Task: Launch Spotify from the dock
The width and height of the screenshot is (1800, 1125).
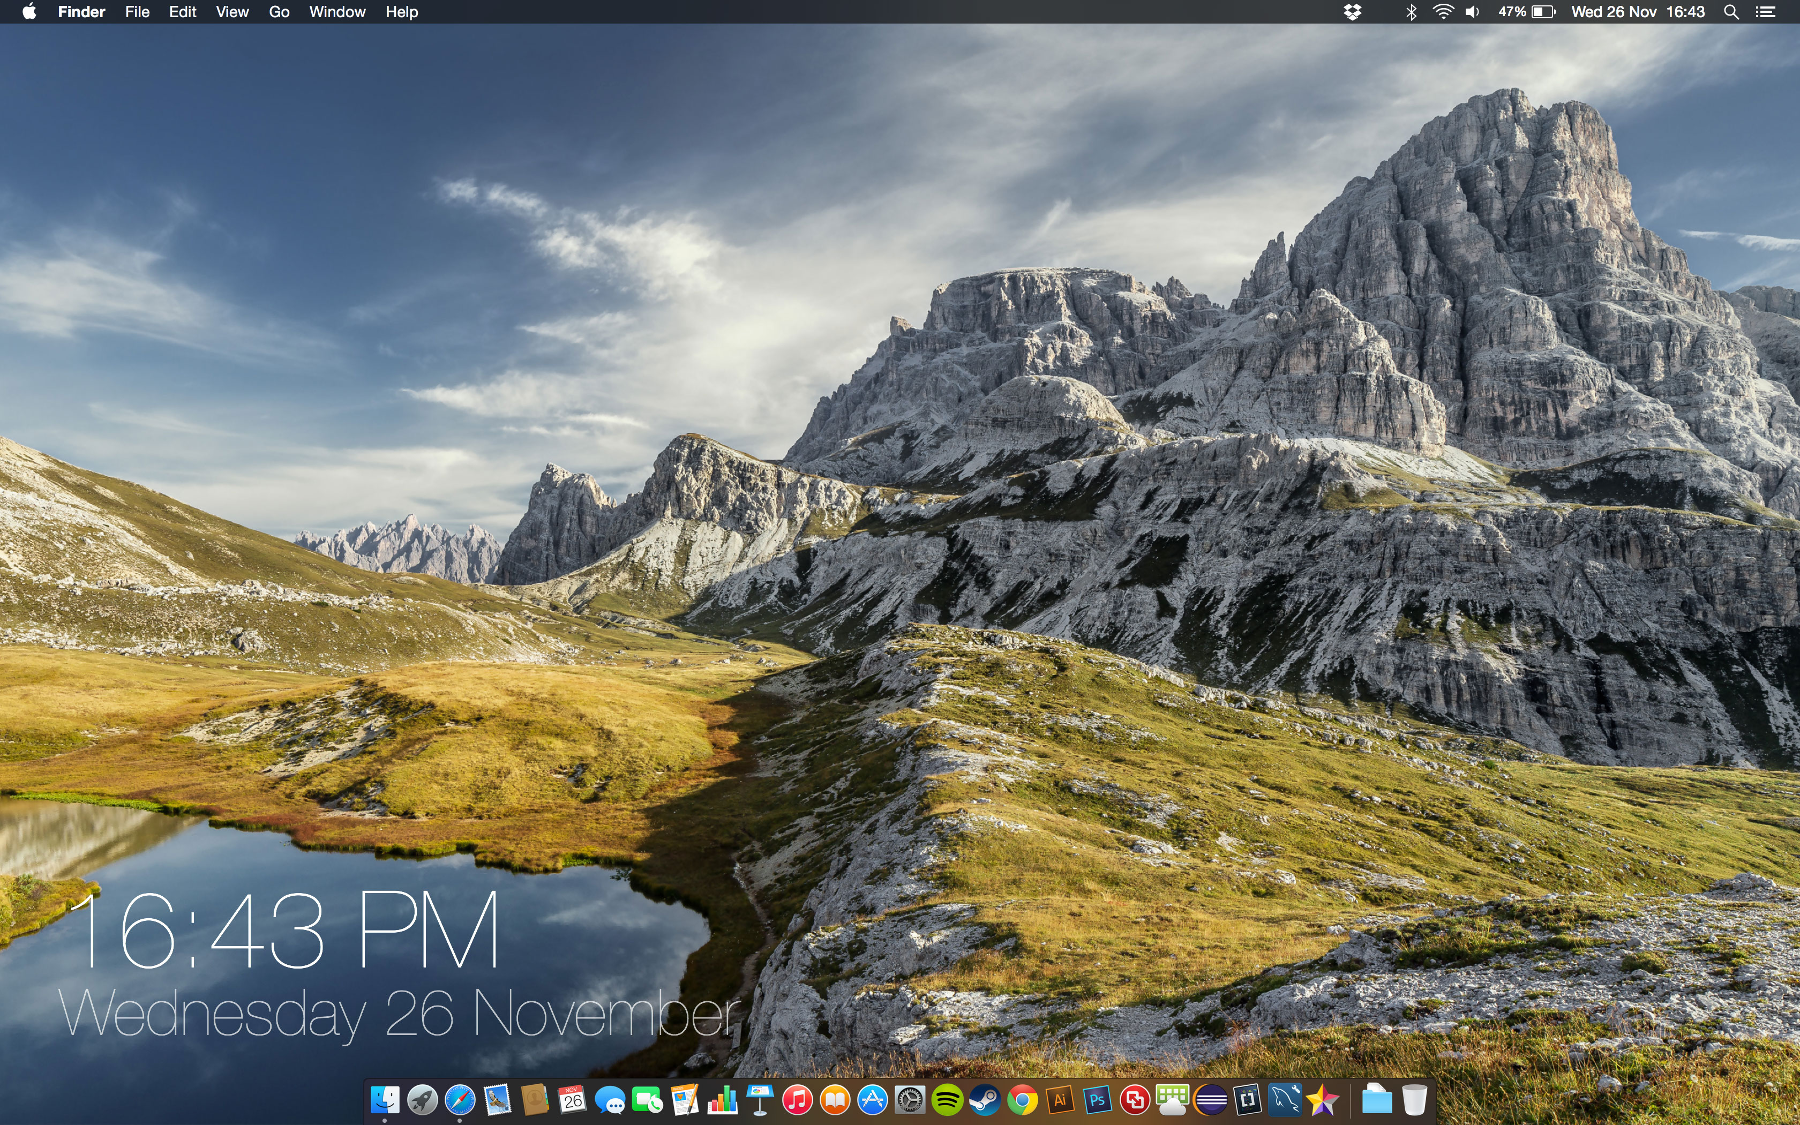Action: 947,1100
